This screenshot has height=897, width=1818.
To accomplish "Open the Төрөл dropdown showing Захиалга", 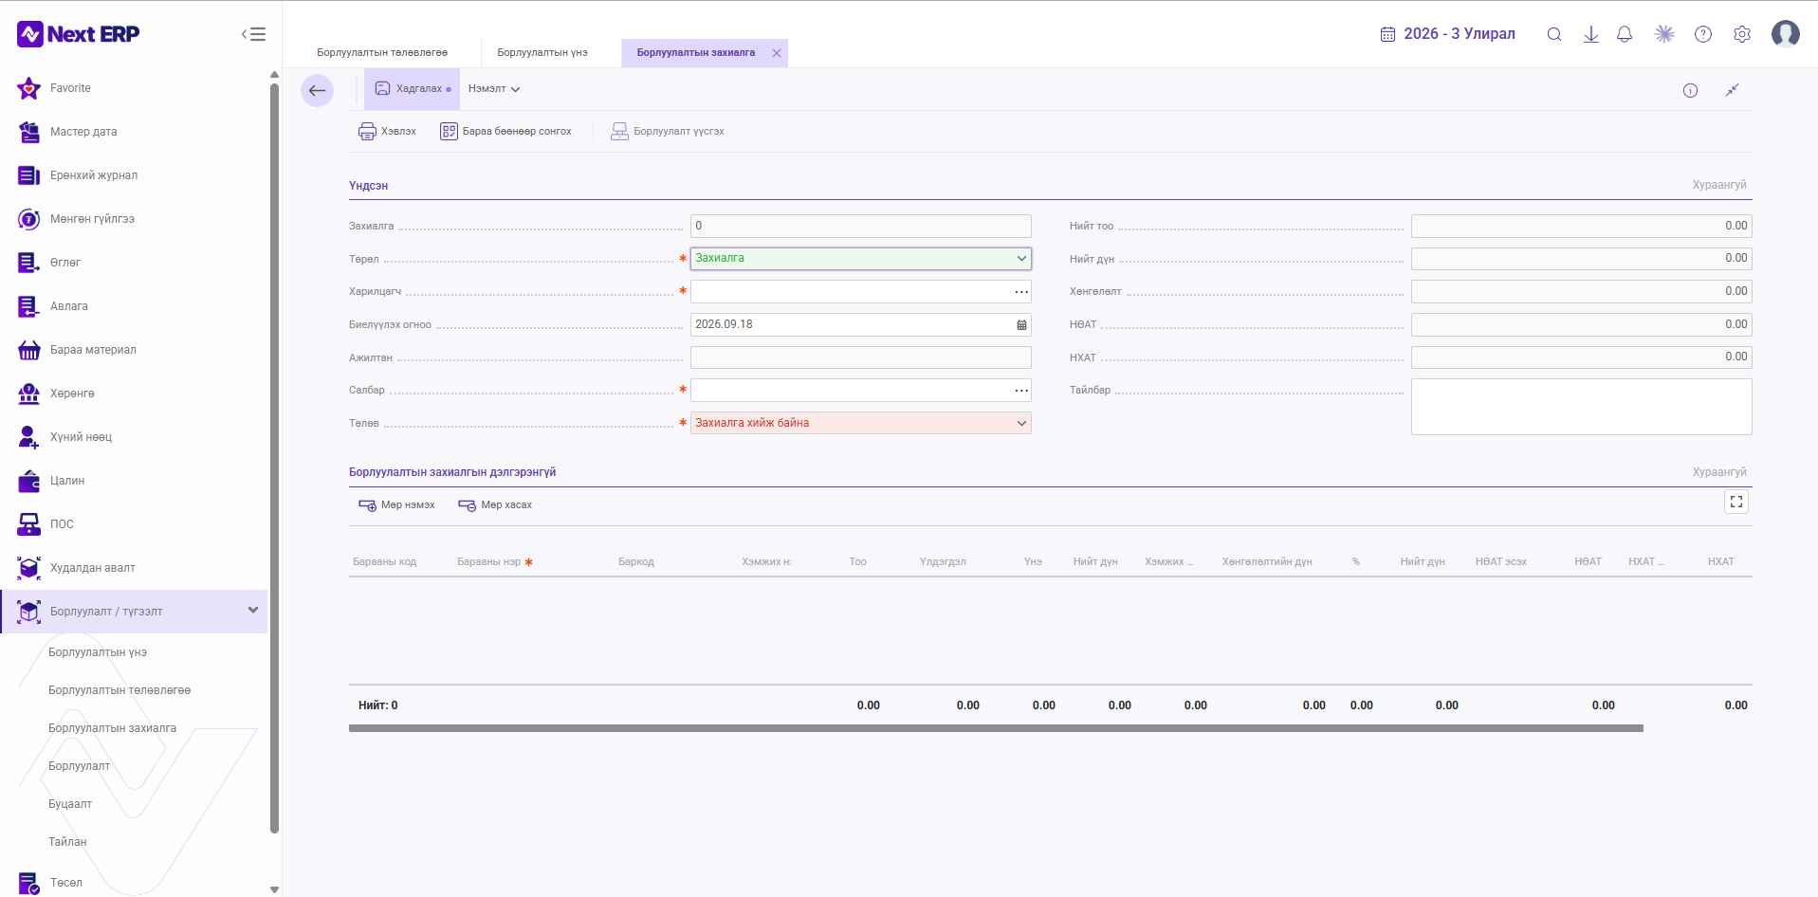I will pos(861,258).
